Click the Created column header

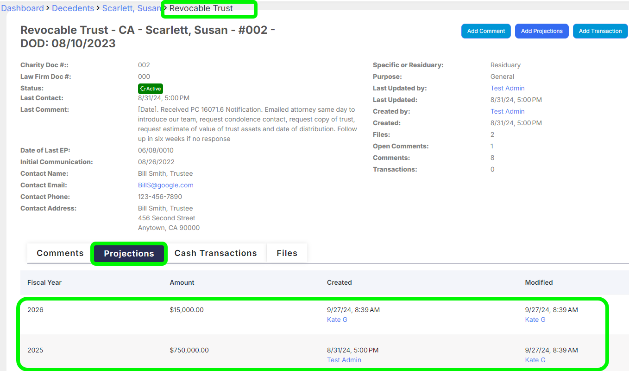tap(340, 282)
